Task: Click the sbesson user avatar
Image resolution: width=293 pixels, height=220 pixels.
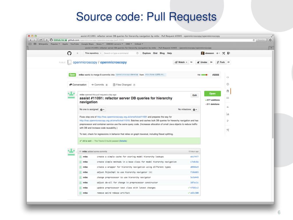Action: pos(203,53)
